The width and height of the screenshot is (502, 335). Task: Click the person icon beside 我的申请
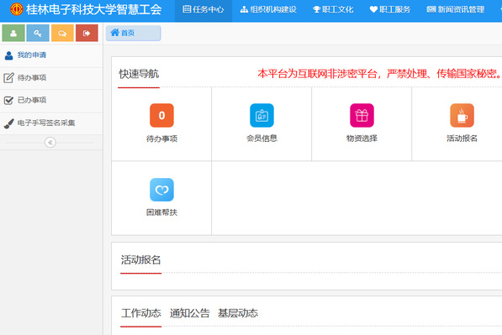click(x=9, y=55)
